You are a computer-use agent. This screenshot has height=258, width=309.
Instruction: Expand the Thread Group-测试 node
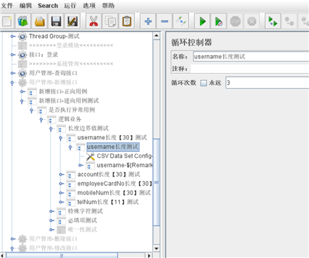(13, 36)
